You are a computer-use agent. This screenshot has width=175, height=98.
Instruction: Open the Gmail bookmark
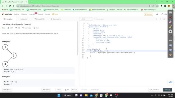[5, 10]
